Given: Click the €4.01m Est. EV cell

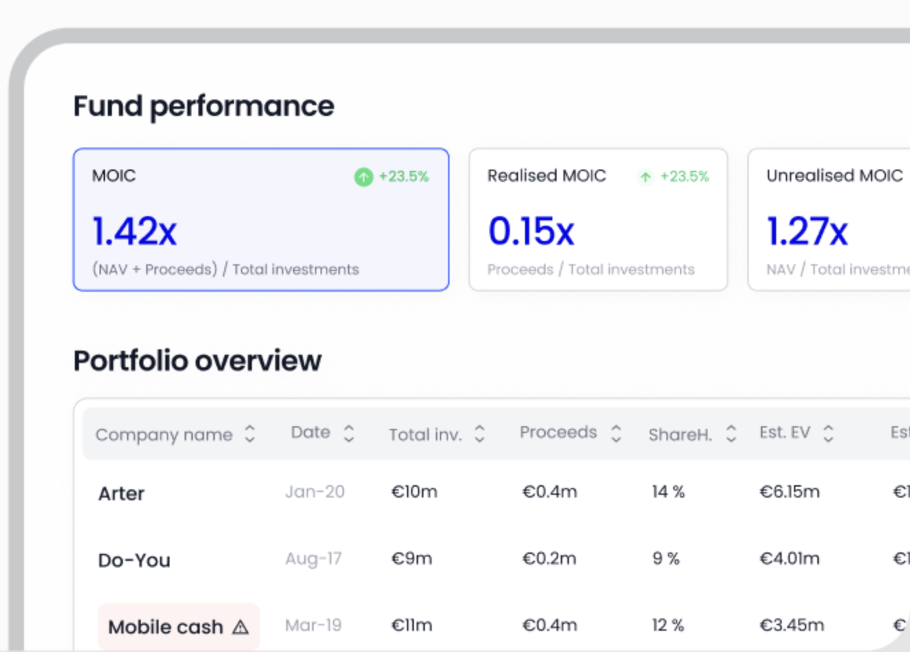Looking at the screenshot, I should pyautogui.click(x=789, y=559).
